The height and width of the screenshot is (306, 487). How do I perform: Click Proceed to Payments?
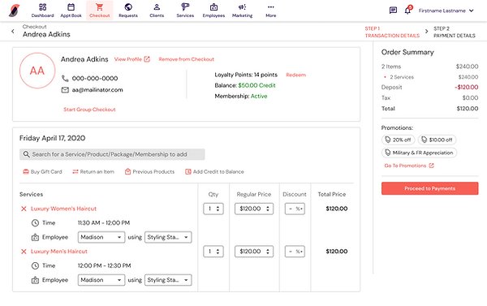point(430,188)
